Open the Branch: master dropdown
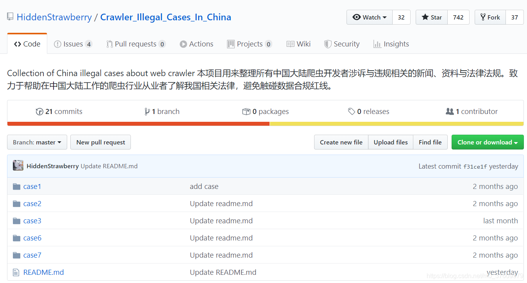Image resolution: width=527 pixels, height=283 pixels. pos(37,142)
